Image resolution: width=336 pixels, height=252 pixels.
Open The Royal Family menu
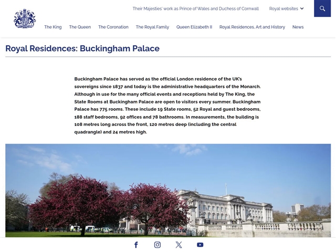152,27
